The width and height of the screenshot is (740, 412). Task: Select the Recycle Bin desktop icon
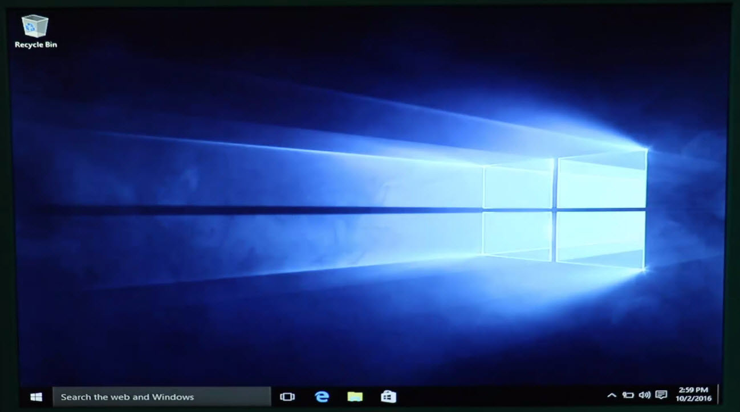(x=35, y=27)
